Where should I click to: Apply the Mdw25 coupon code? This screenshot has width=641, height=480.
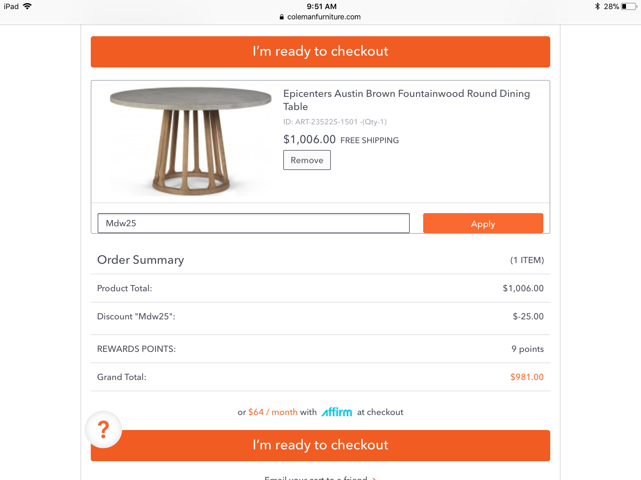click(x=483, y=223)
